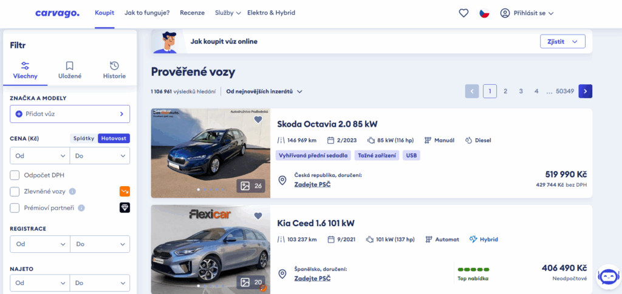This screenshot has height=294, width=622.
Task: Click calendar icon next to 9/2021
Action: tap(331, 239)
